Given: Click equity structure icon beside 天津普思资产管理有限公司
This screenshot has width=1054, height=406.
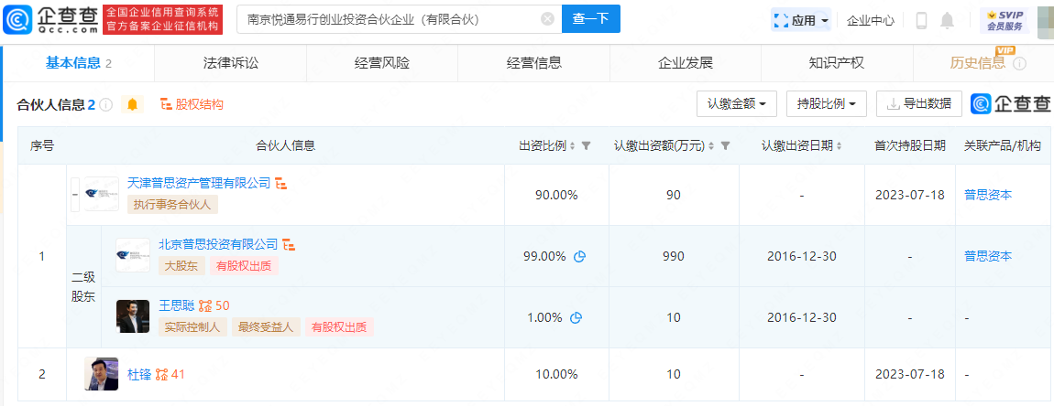Looking at the screenshot, I should 281,184.
